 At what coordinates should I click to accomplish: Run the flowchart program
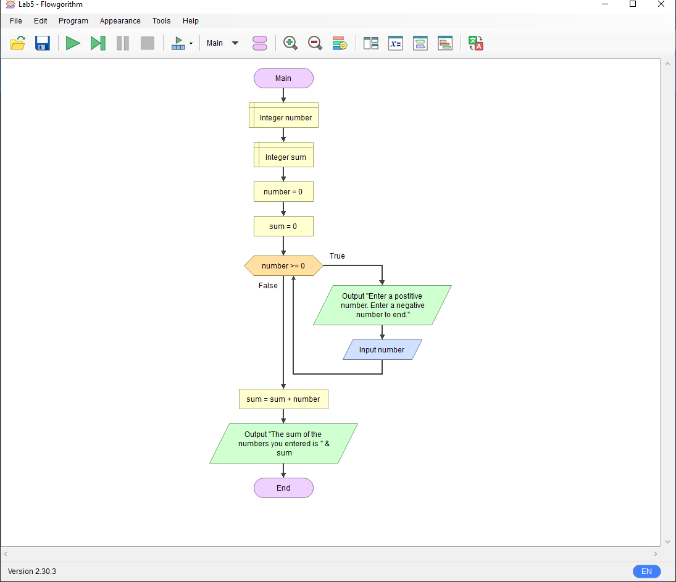tap(73, 43)
